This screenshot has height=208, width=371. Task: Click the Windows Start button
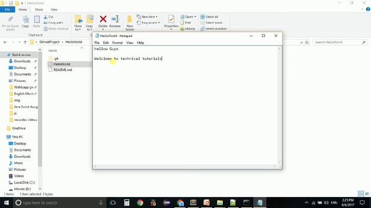coord(6,203)
